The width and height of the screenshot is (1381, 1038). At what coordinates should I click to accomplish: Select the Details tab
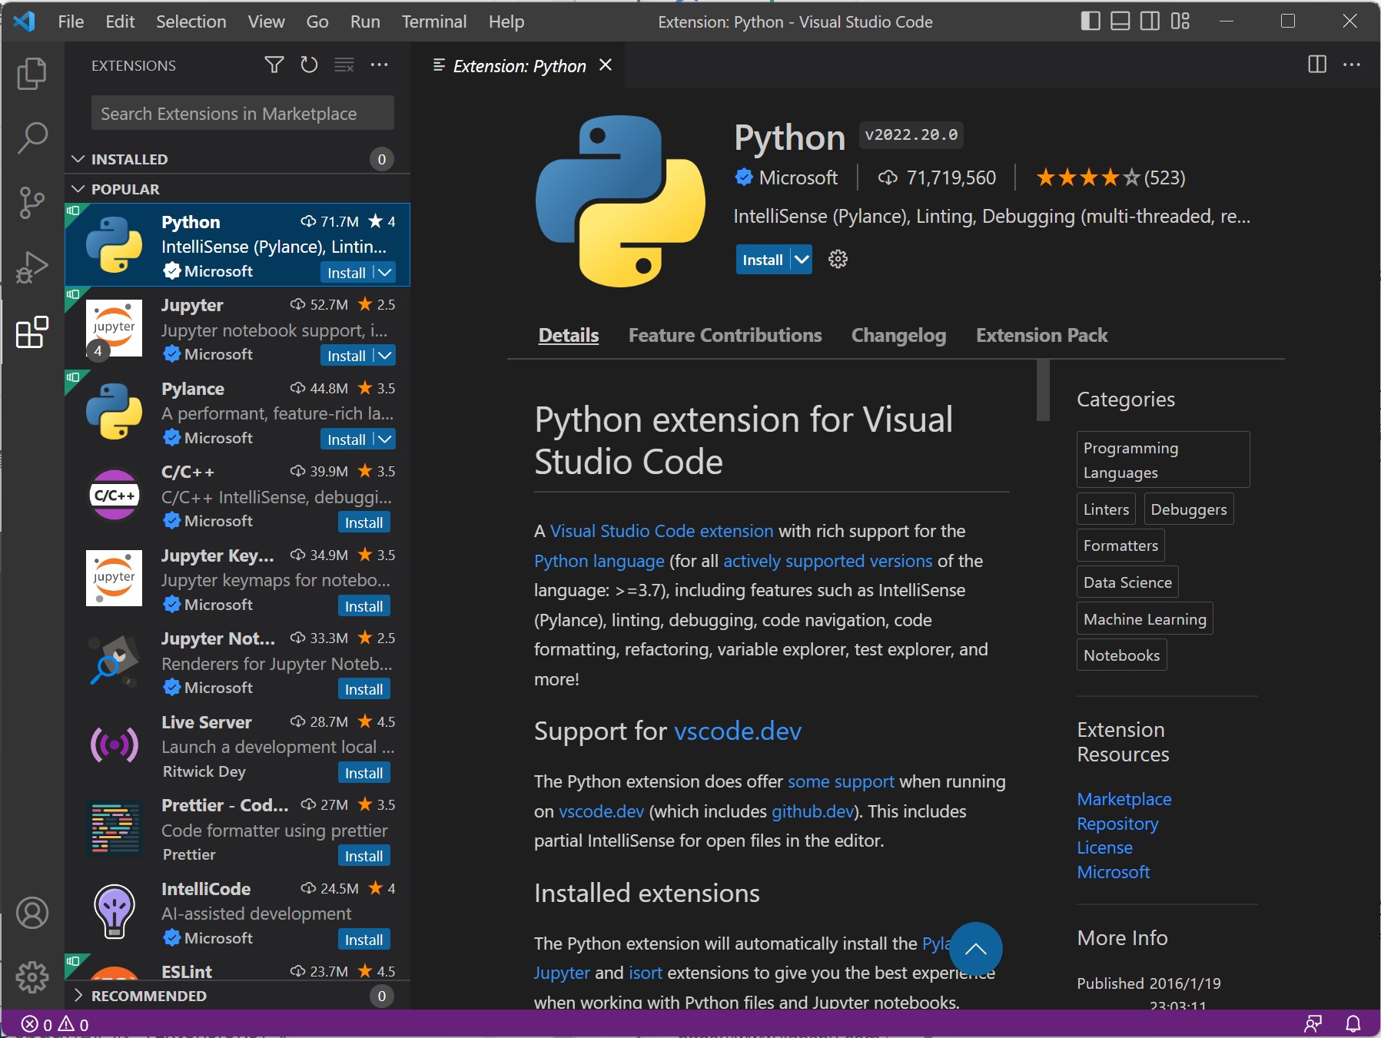(569, 335)
